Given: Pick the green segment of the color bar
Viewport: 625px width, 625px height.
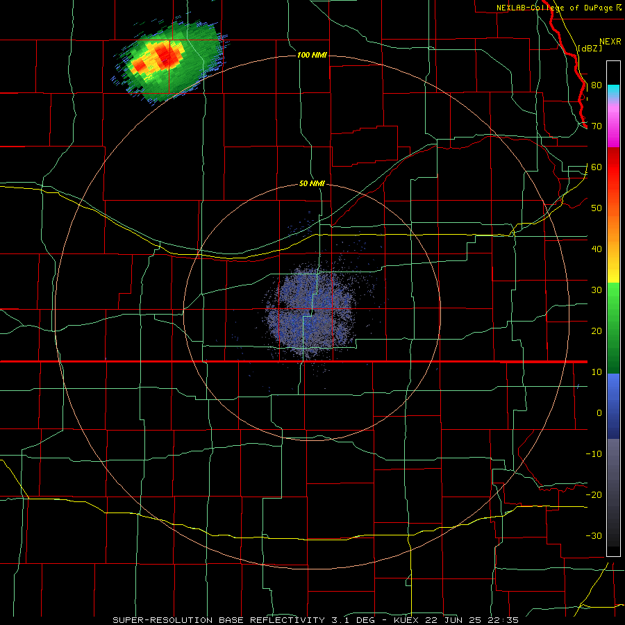Looking at the screenshot, I should click(613, 328).
